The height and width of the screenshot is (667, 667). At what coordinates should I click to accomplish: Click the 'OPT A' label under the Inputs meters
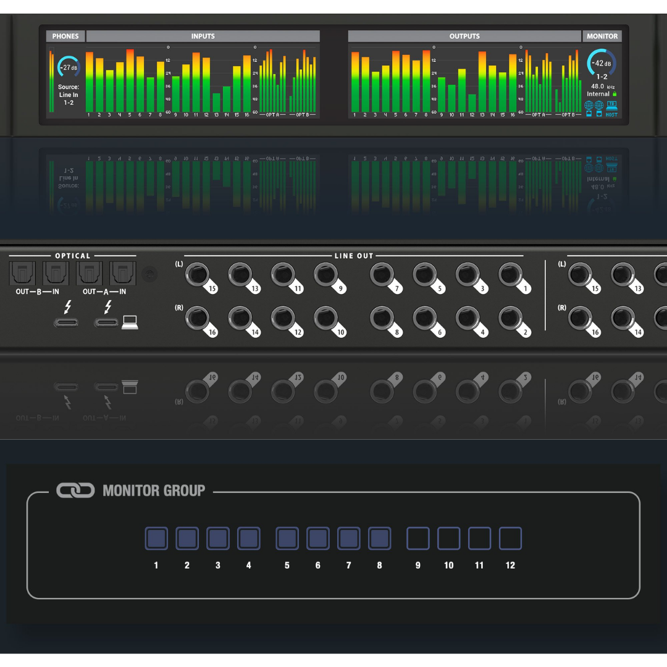(272, 115)
